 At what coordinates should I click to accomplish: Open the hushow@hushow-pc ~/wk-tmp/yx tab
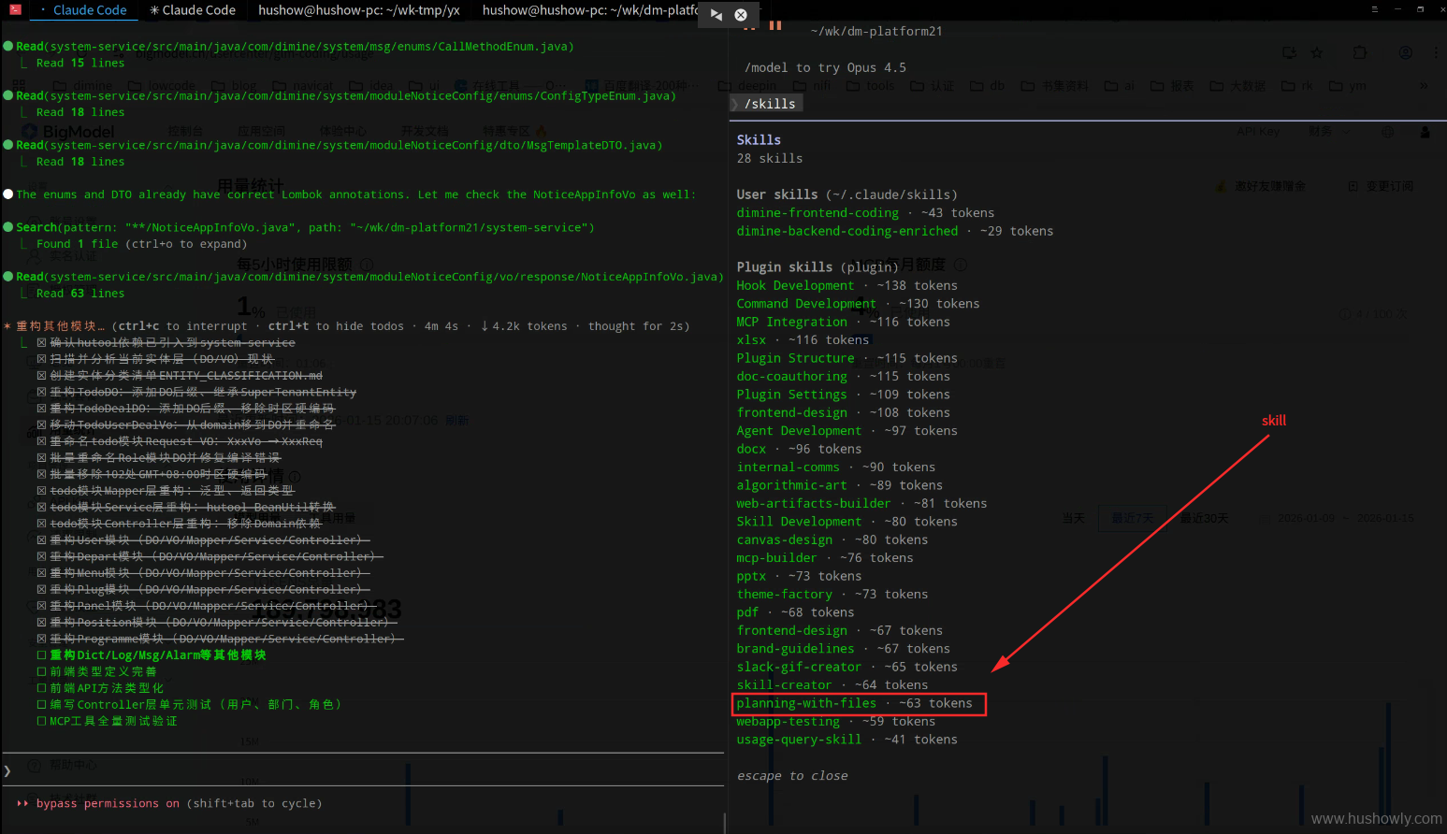(358, 10)
